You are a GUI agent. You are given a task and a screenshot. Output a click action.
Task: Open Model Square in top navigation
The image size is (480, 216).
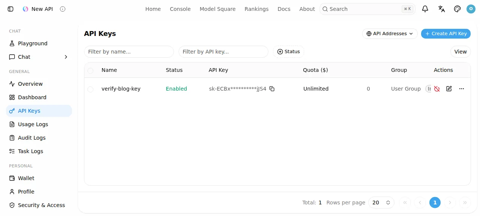(217, 9)
